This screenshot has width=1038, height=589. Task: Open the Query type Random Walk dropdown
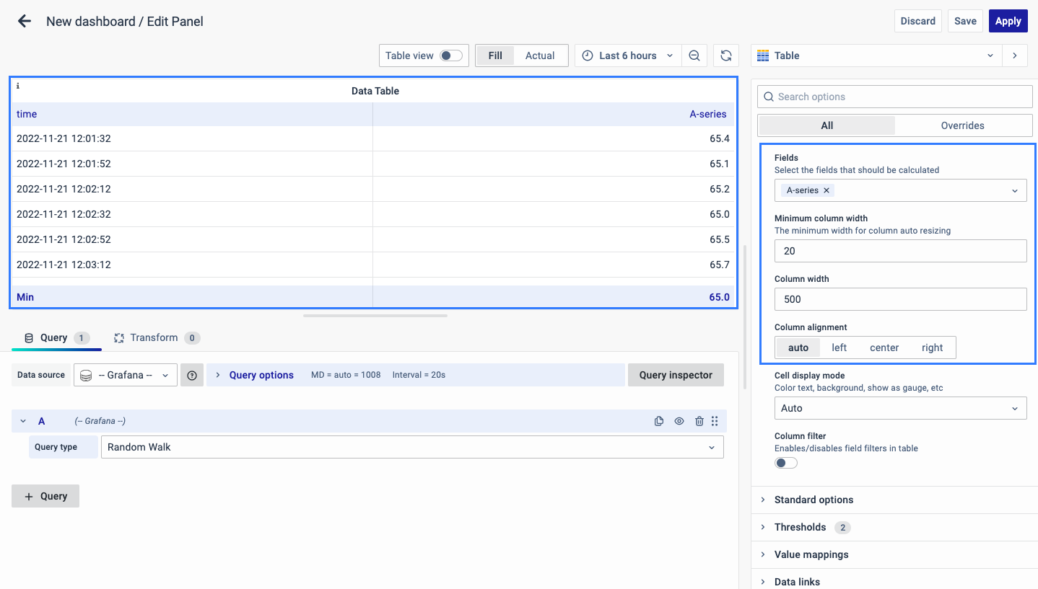point(411,447)
